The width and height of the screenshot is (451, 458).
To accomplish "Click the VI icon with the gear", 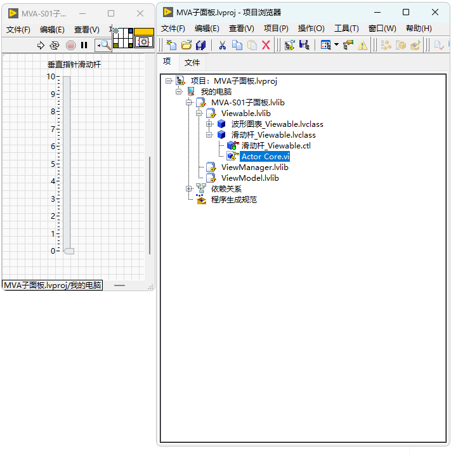I will point(144,38).
